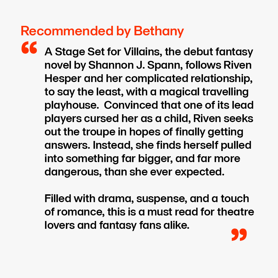Click the closing orange quotation mark icon
The width and height of the screenshot is (278, 278).
[x=239, y=235]
